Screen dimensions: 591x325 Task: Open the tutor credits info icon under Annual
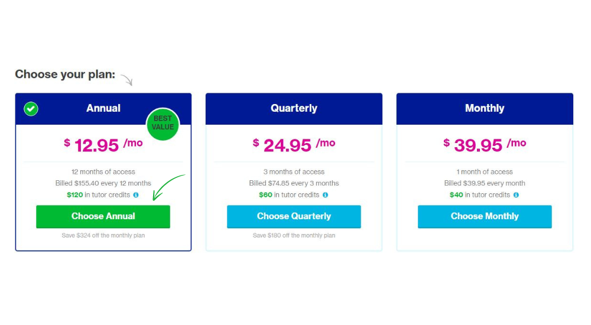136,195
